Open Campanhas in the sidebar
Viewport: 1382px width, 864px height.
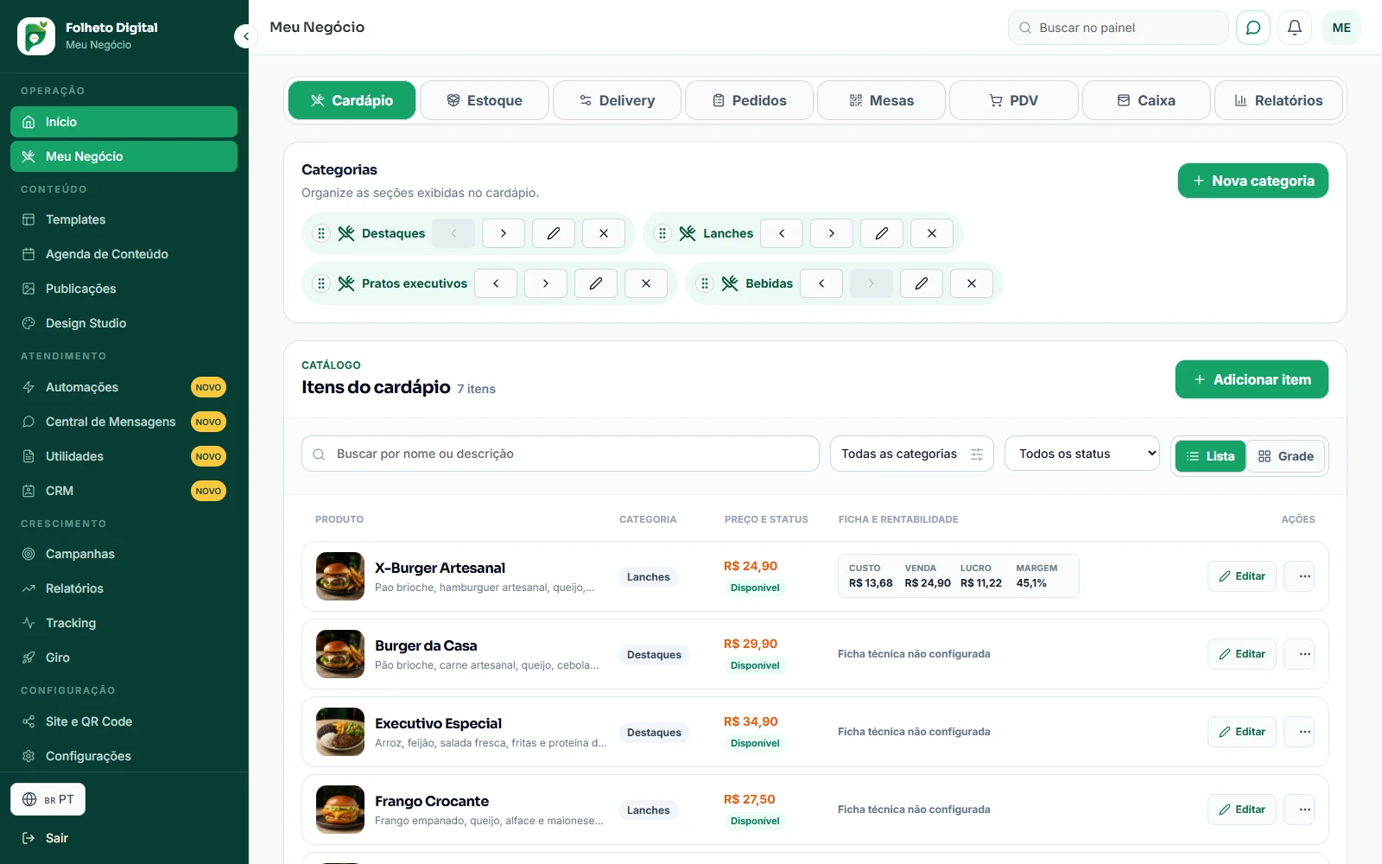[x=124, y=554]
